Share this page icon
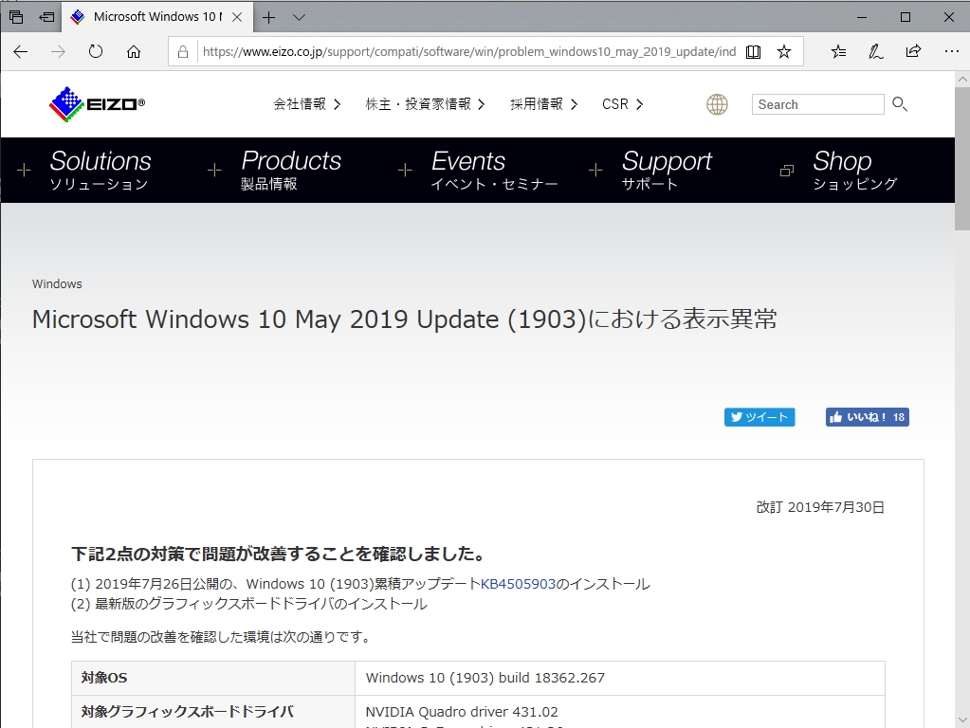 point(913,51)
